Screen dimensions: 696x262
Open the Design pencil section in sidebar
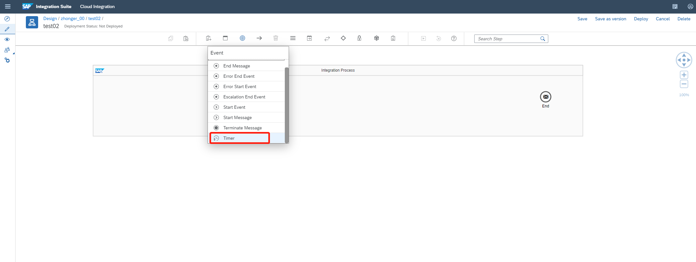click(x=7, y=29)
